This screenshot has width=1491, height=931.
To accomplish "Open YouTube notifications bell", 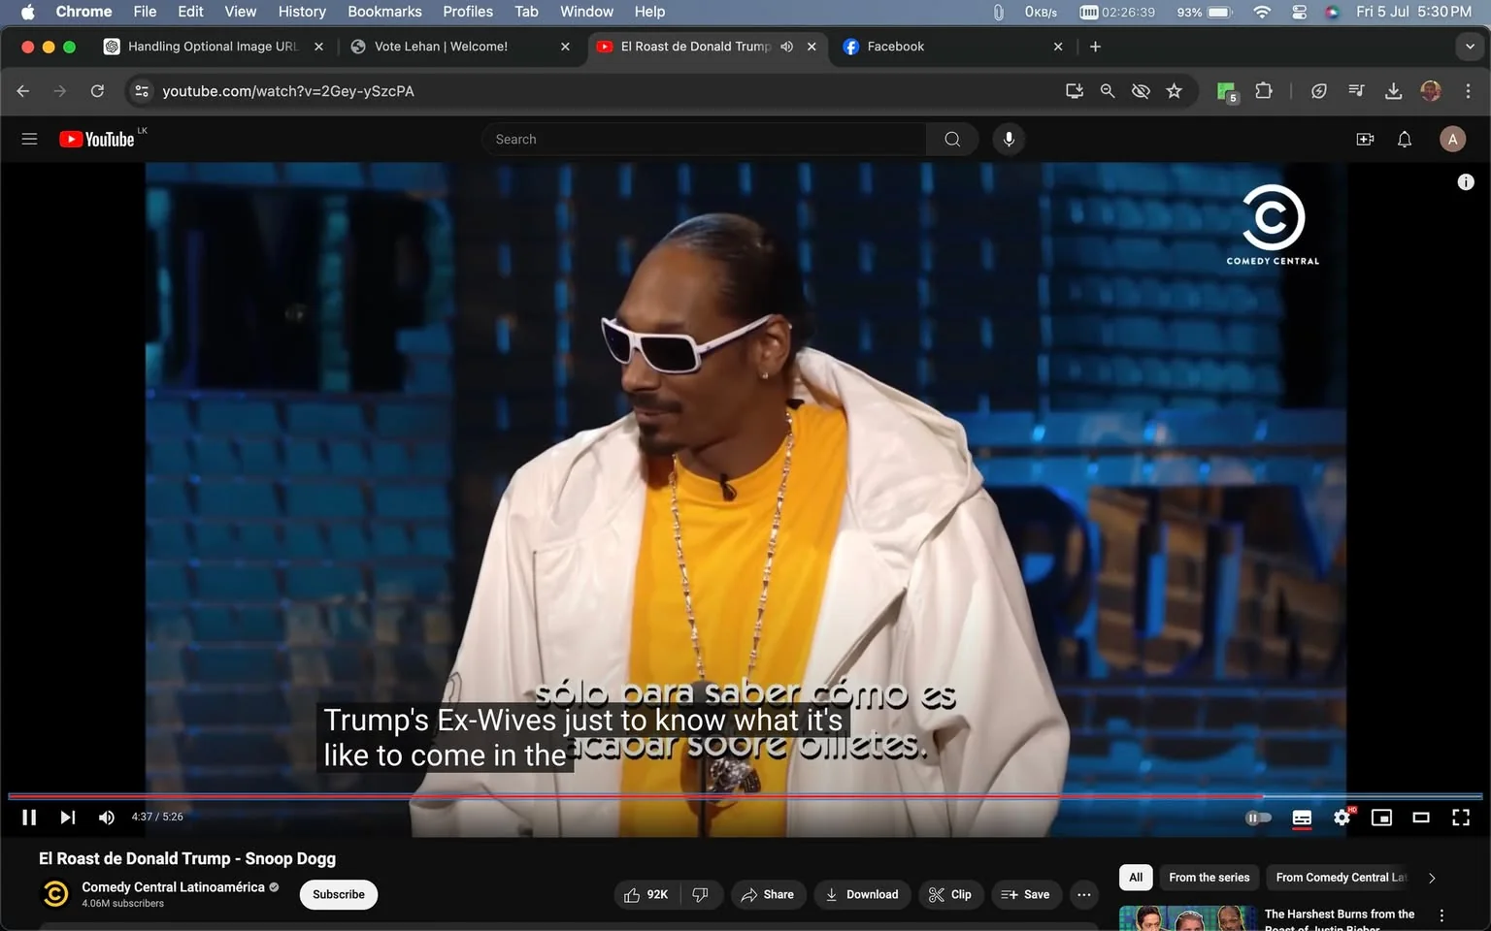I will tap(1405, 139).
